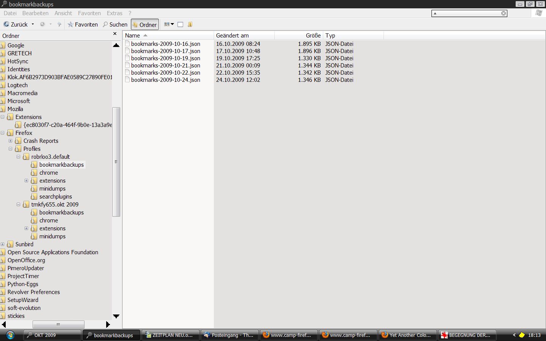Expand the Crash Reports folder node
546x341 pixels.
11,141
